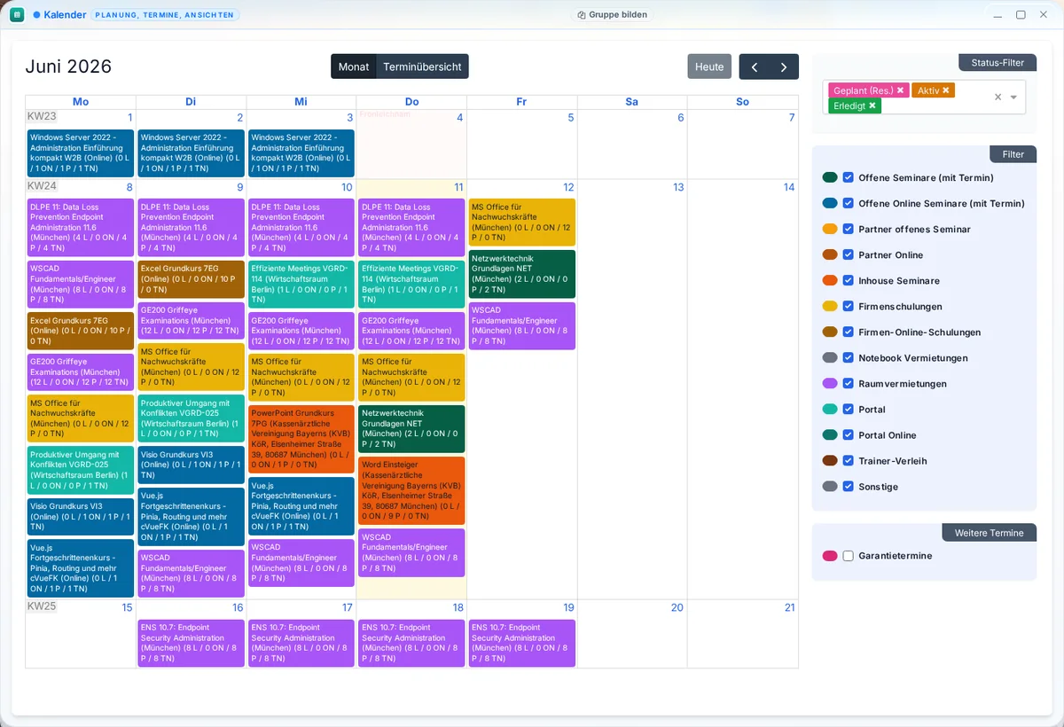Click dark green Offene Seminare color swatch
Image resolution: width=1064 pixels, height=727 pixels.
point(830,177)
